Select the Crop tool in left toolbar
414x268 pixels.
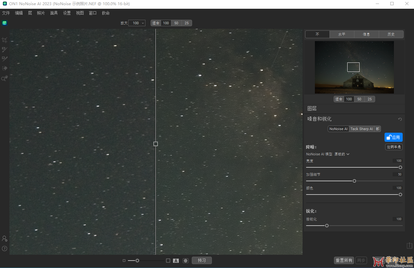click(x=4, y=40)
